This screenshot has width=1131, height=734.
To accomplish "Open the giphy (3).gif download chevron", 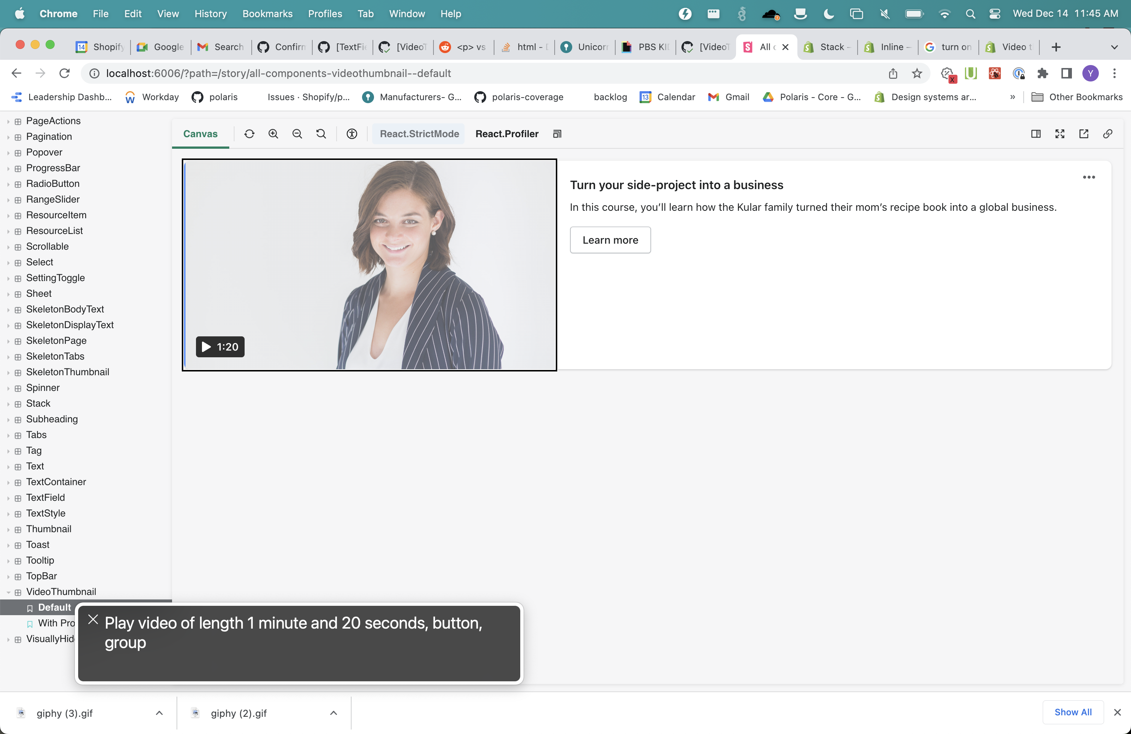I will (x=159, y=713).
